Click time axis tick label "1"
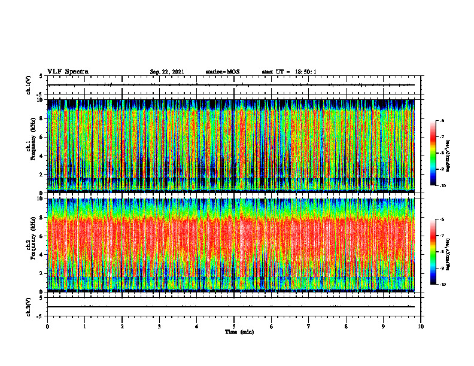The image size is (474, 366). click(x=84, y=327)
